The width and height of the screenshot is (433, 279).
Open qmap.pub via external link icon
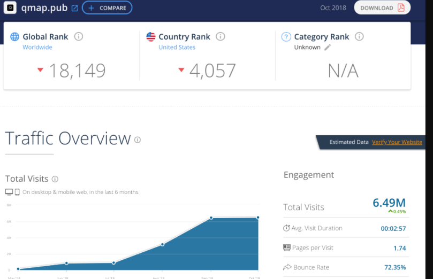click(x=74, y=8)
